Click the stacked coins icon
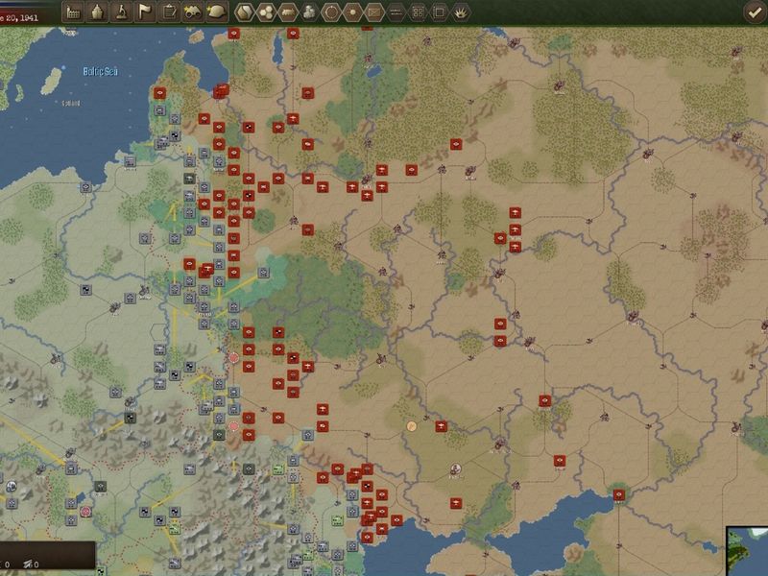This screenshot has height=576, width=768. point(309,12)
